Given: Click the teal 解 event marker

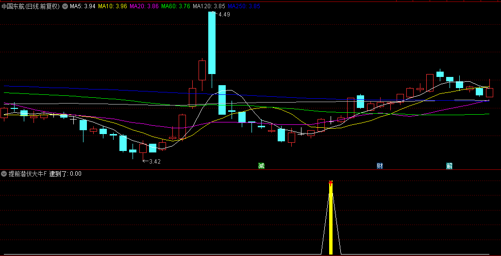Looking at the screenshot, I should pos(449,166).
